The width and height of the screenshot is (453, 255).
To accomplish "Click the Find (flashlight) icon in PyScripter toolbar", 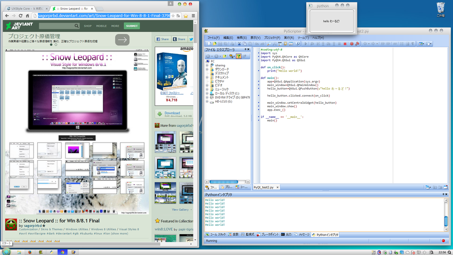I will click(269, 44).
